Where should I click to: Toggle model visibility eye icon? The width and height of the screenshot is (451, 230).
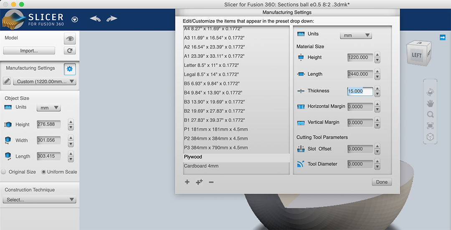click(70, 39)
